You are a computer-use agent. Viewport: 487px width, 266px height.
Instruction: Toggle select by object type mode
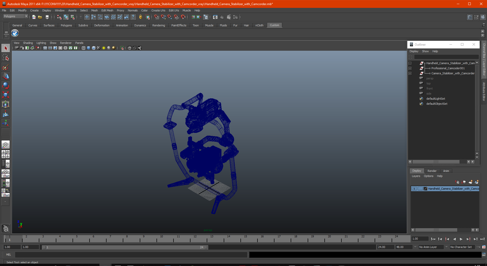pos(66,17)
